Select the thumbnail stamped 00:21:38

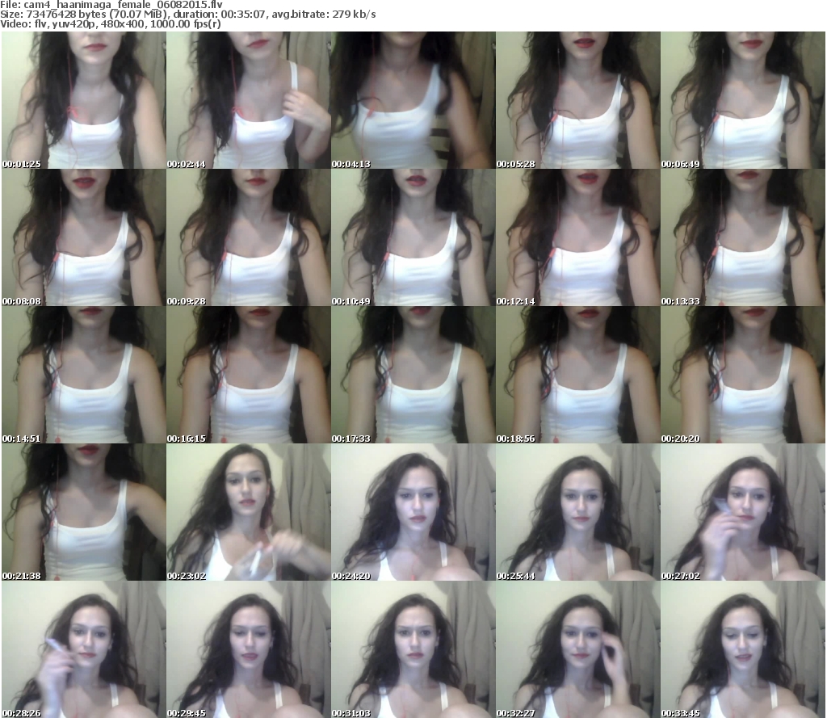coord(84,512)
